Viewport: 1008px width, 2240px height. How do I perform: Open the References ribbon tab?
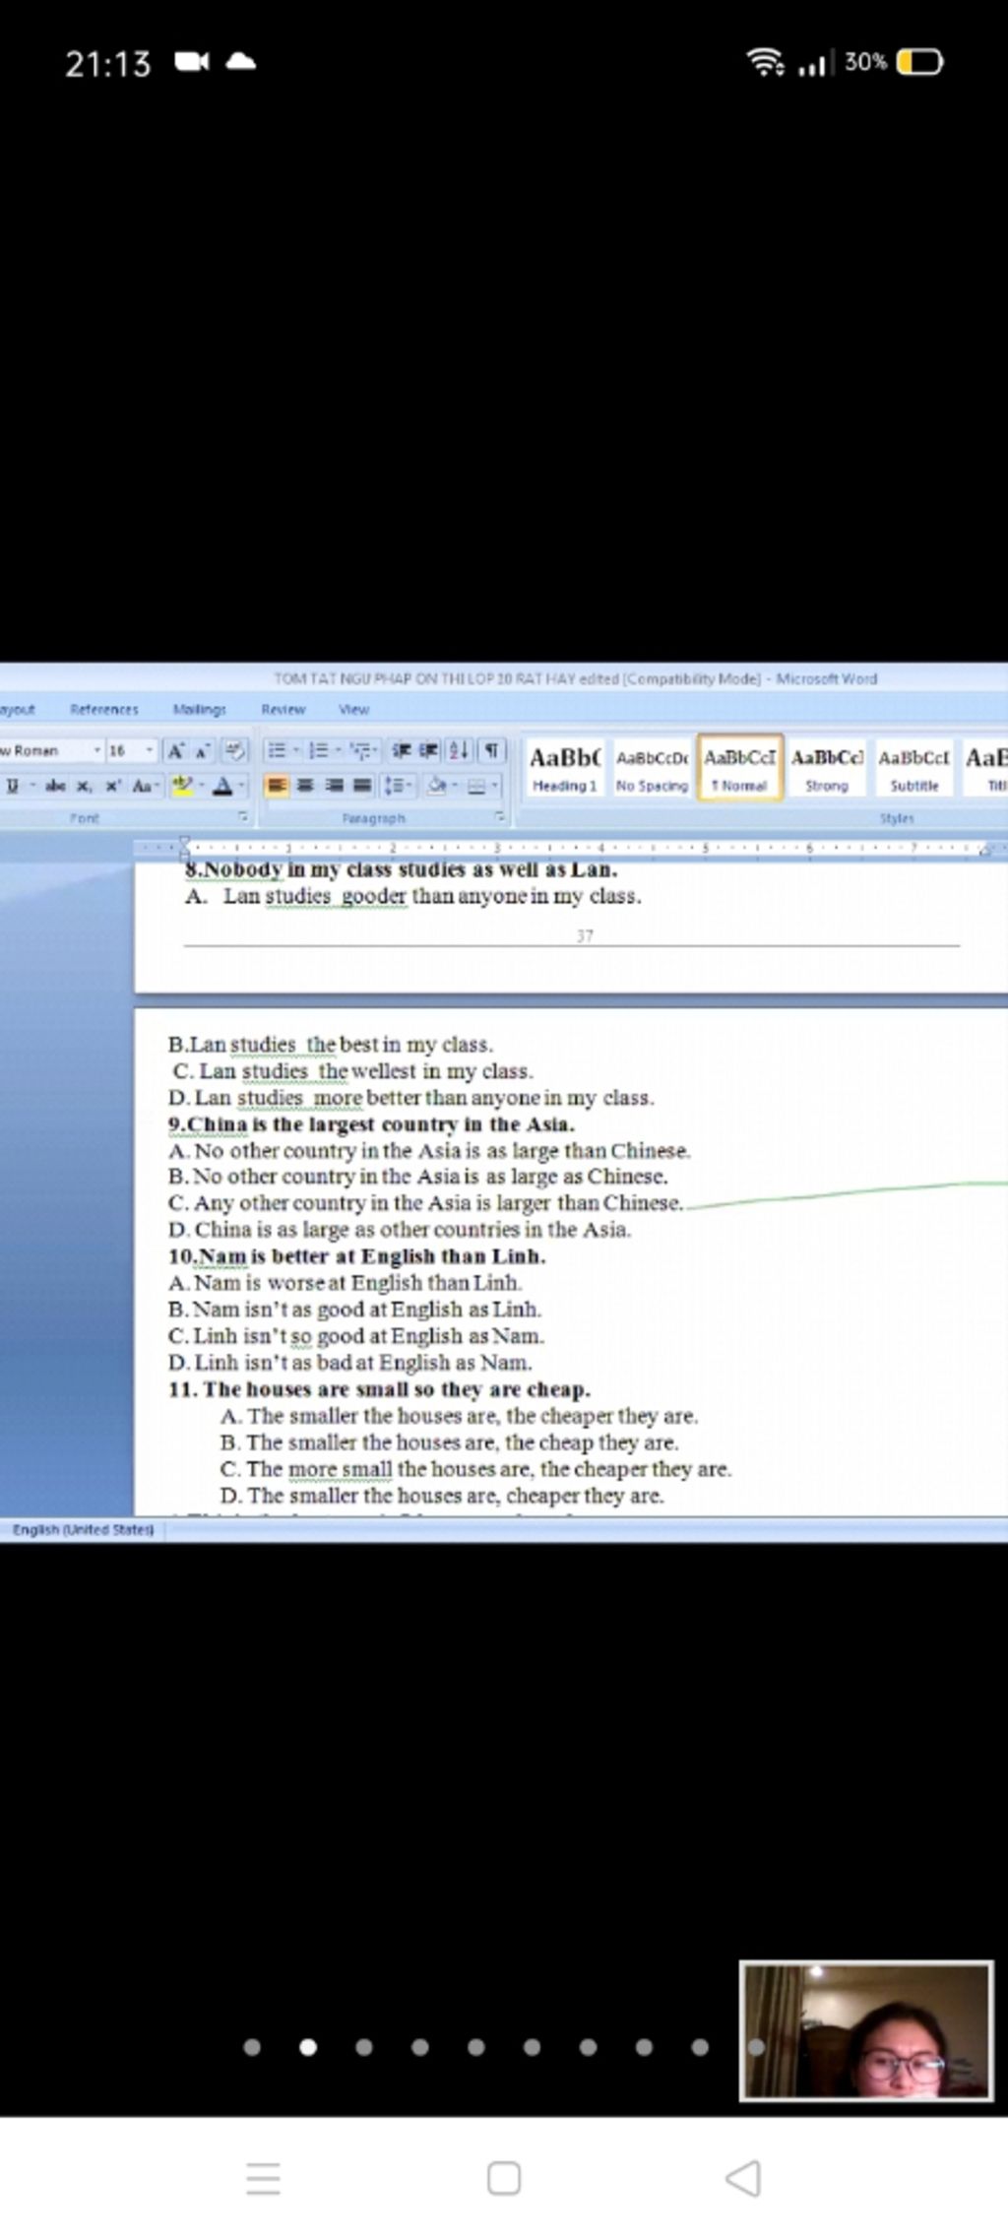click(x=104, y=709)
